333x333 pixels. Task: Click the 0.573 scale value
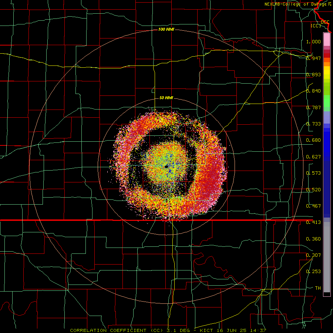coord(313,173)
